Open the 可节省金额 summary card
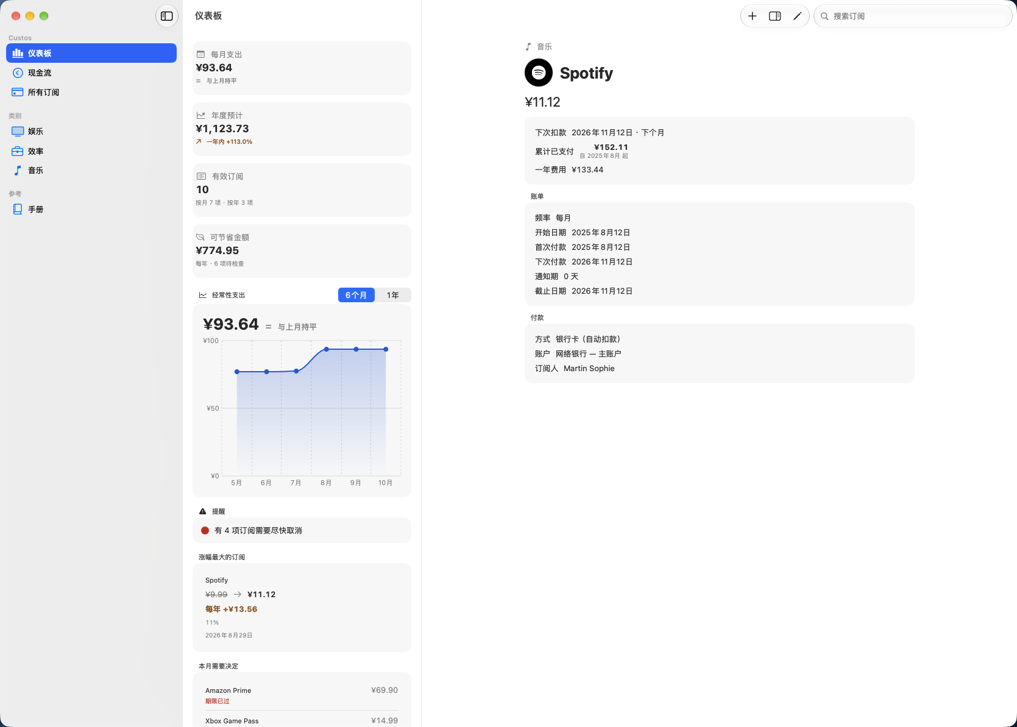 coord(302,251)
